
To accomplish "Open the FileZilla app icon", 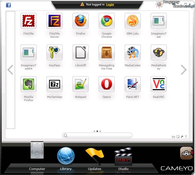I will 28,21.
